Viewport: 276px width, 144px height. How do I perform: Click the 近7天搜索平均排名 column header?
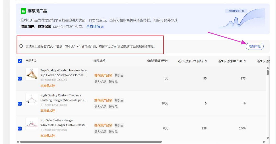(x=190, y=61)
